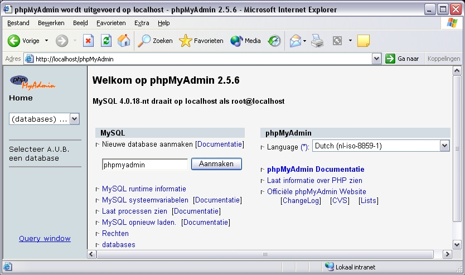The height and width of the screenshot is (275, 465).
Task: Open the Rechten link
Action: click(115, 234)
